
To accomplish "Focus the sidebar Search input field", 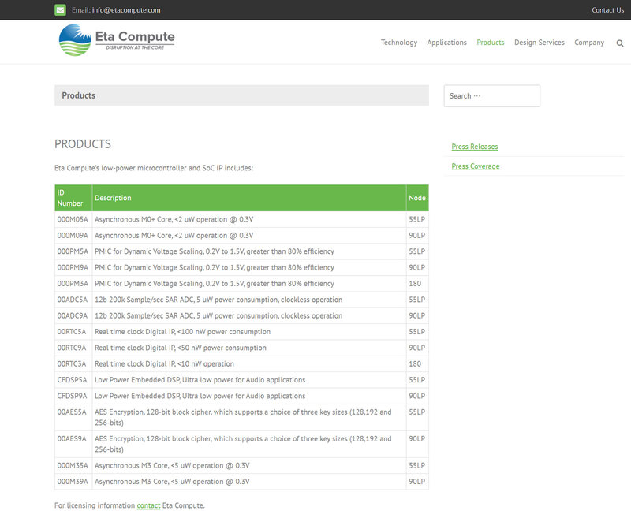I will [x=491, y=96].
